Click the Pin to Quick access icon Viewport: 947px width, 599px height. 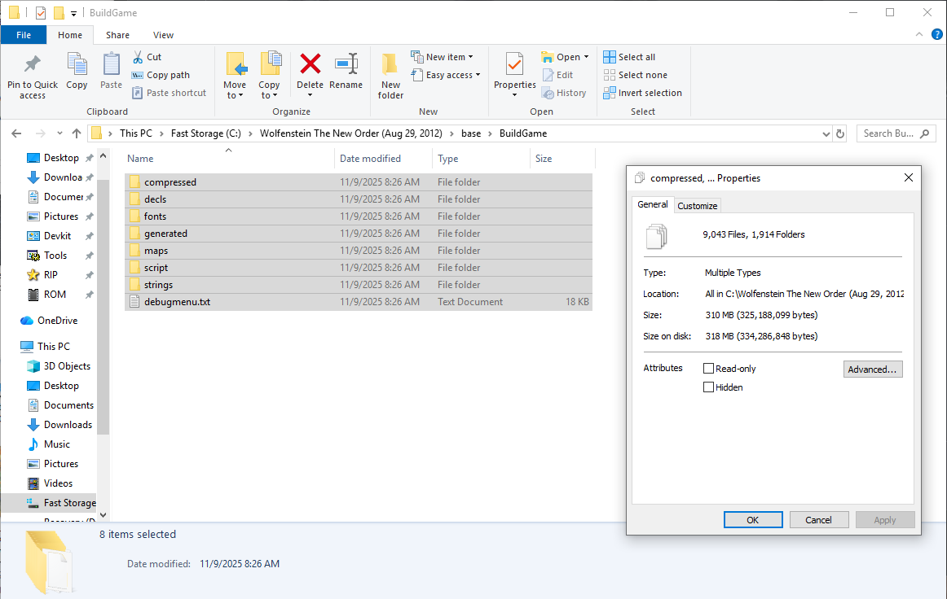pos(33,64)
